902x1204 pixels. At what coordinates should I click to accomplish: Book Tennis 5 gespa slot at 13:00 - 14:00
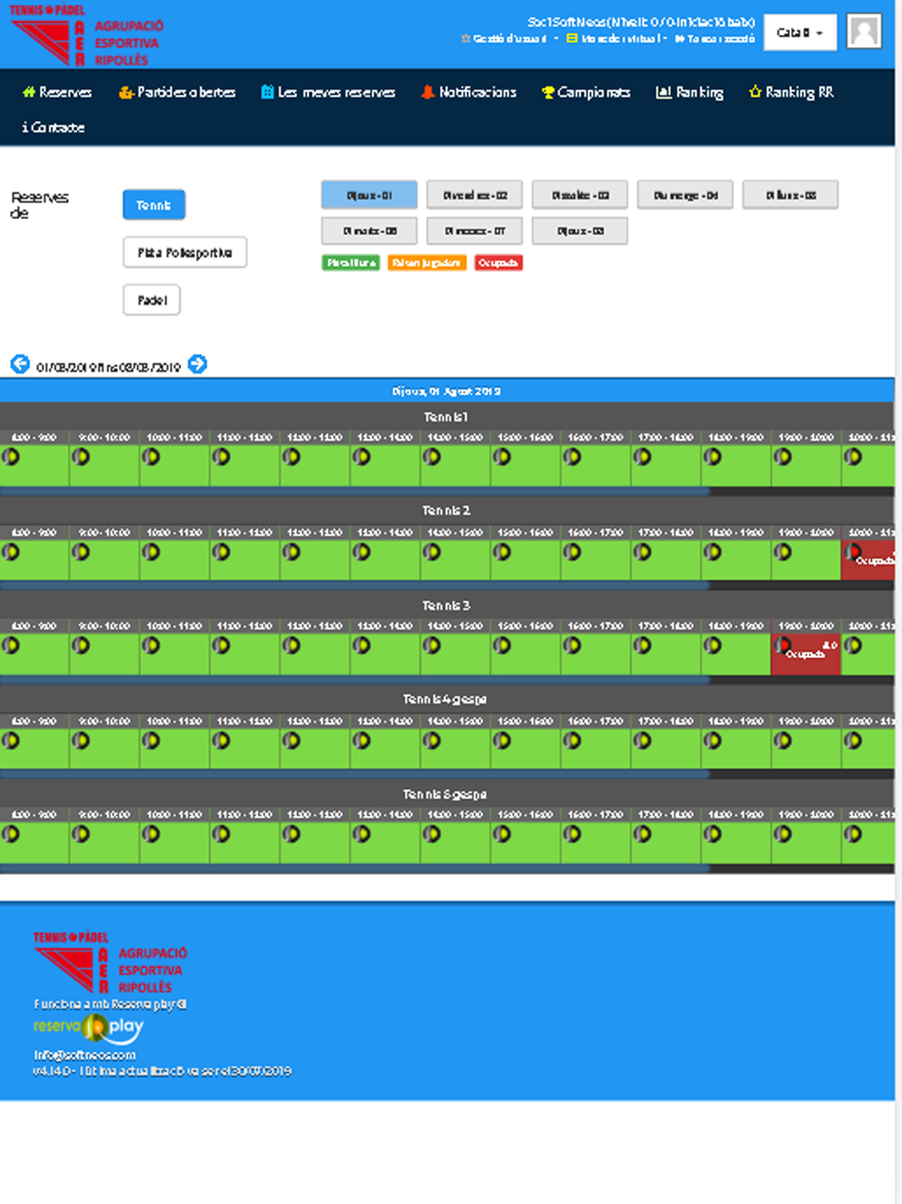pos(385,843)
